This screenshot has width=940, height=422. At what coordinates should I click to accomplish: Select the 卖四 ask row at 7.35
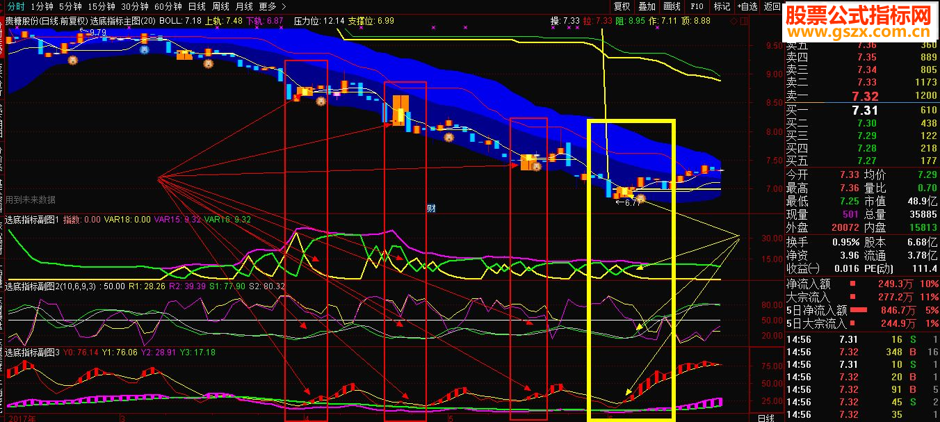click(861, 58)
